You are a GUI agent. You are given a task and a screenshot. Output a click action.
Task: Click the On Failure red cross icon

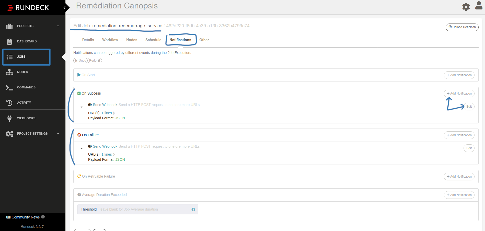coord(79,135)
